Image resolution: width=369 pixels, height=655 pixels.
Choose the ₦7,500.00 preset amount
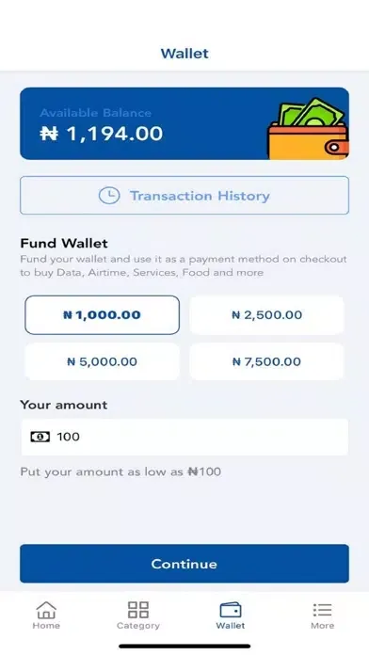coord(266,361)
